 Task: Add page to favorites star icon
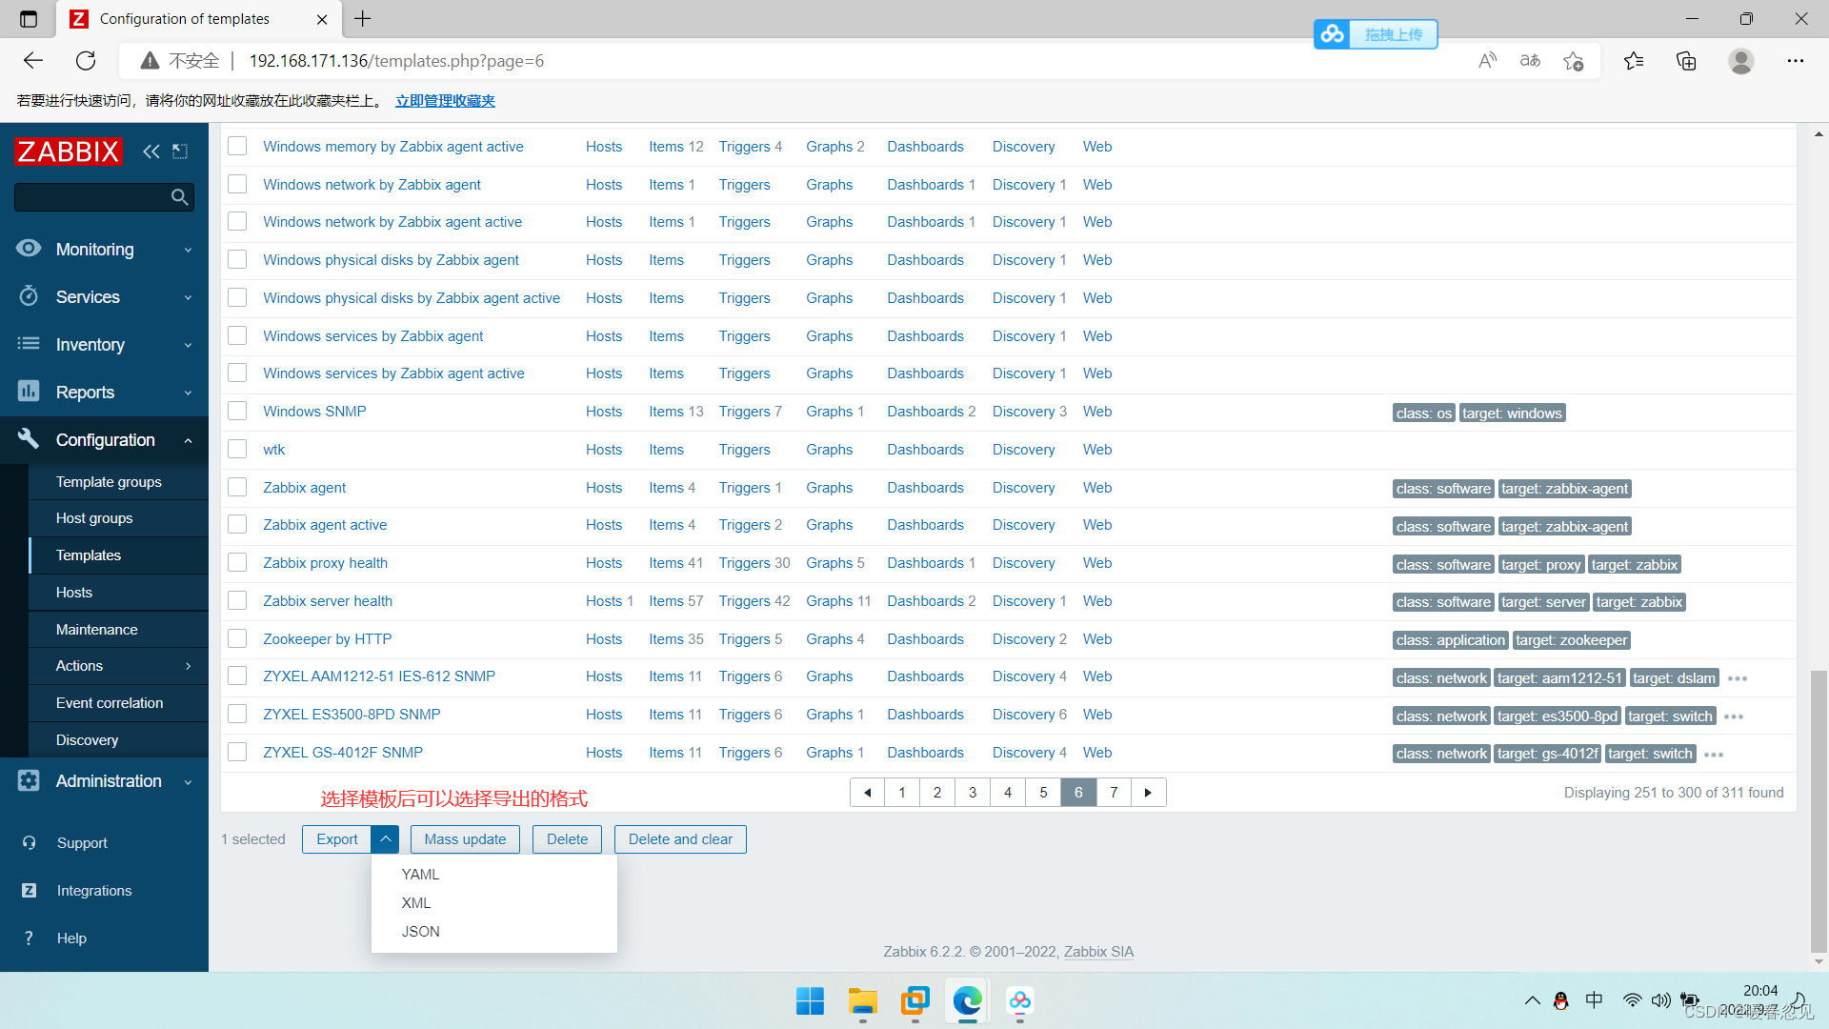[1573, 61]
